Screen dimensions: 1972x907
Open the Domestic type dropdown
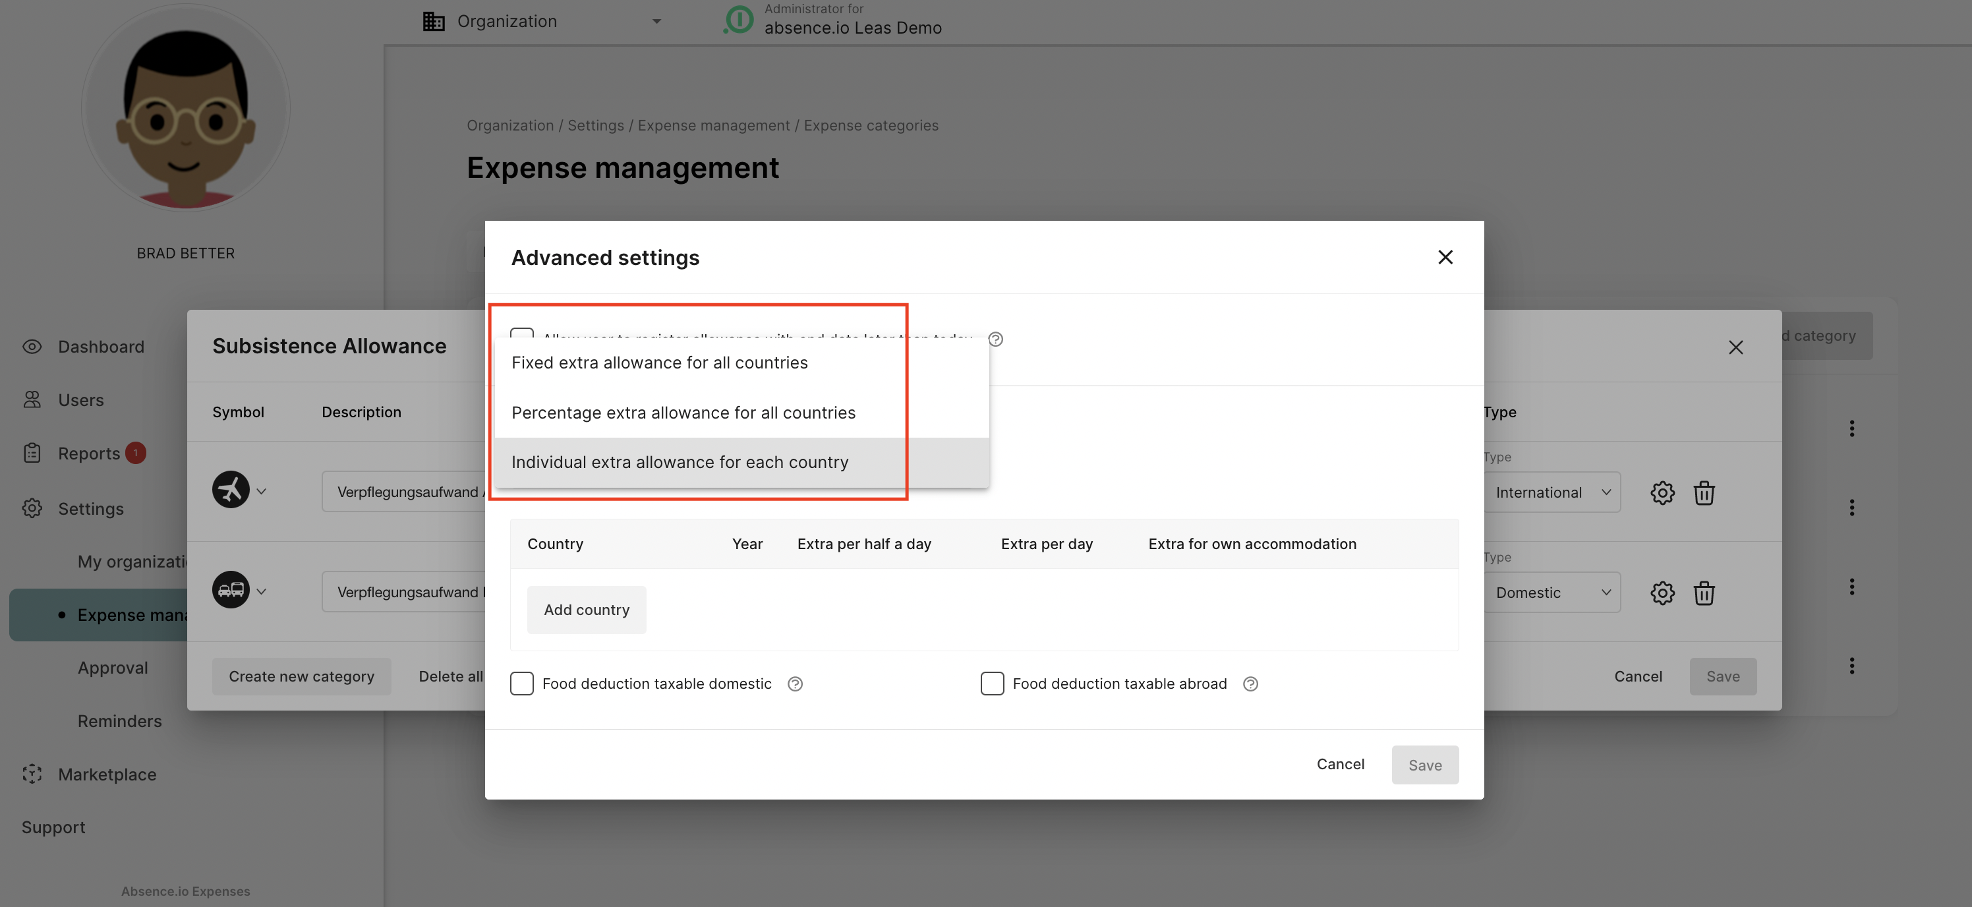point(1551,593)
